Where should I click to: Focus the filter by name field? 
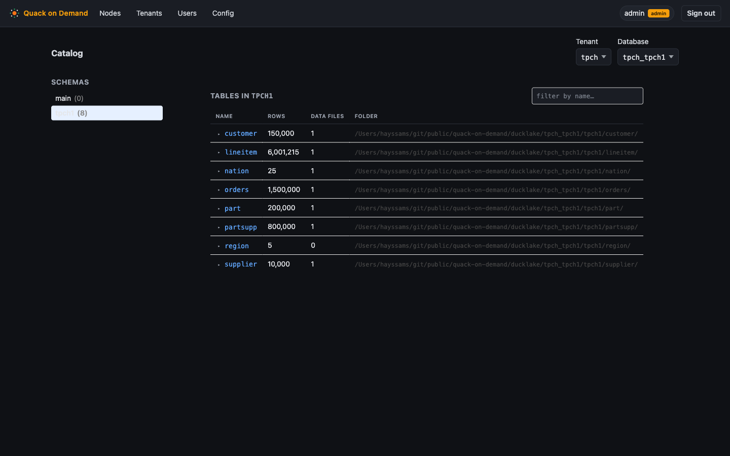pos(587,96)
